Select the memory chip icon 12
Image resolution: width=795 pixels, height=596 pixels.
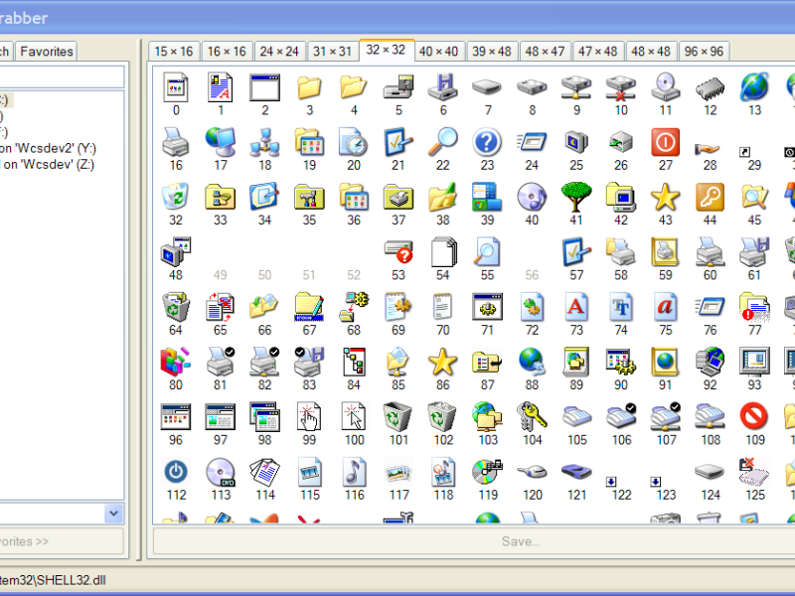pos(710,87)
